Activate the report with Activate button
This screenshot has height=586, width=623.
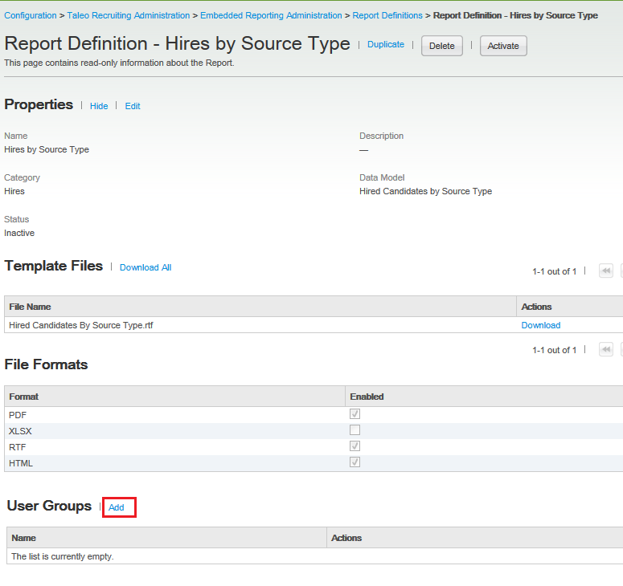[x=503, y=46]
